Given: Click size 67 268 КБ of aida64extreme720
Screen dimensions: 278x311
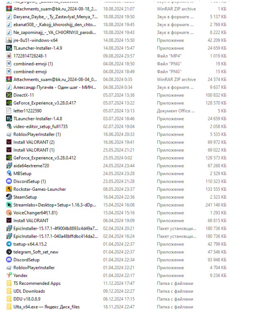Looking at the screenshot, I should [x=217, y=165].
